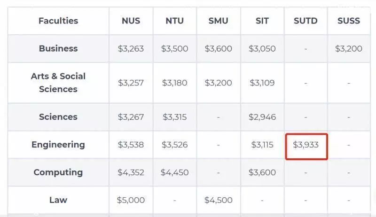Click the Engineering row label

tap(58, 145)
